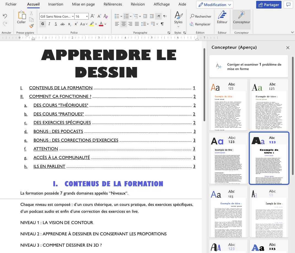
Task: Align text left
Action: coord(117,24)
